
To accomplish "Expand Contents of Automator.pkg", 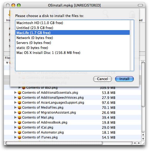I will (x=15, y=132).
